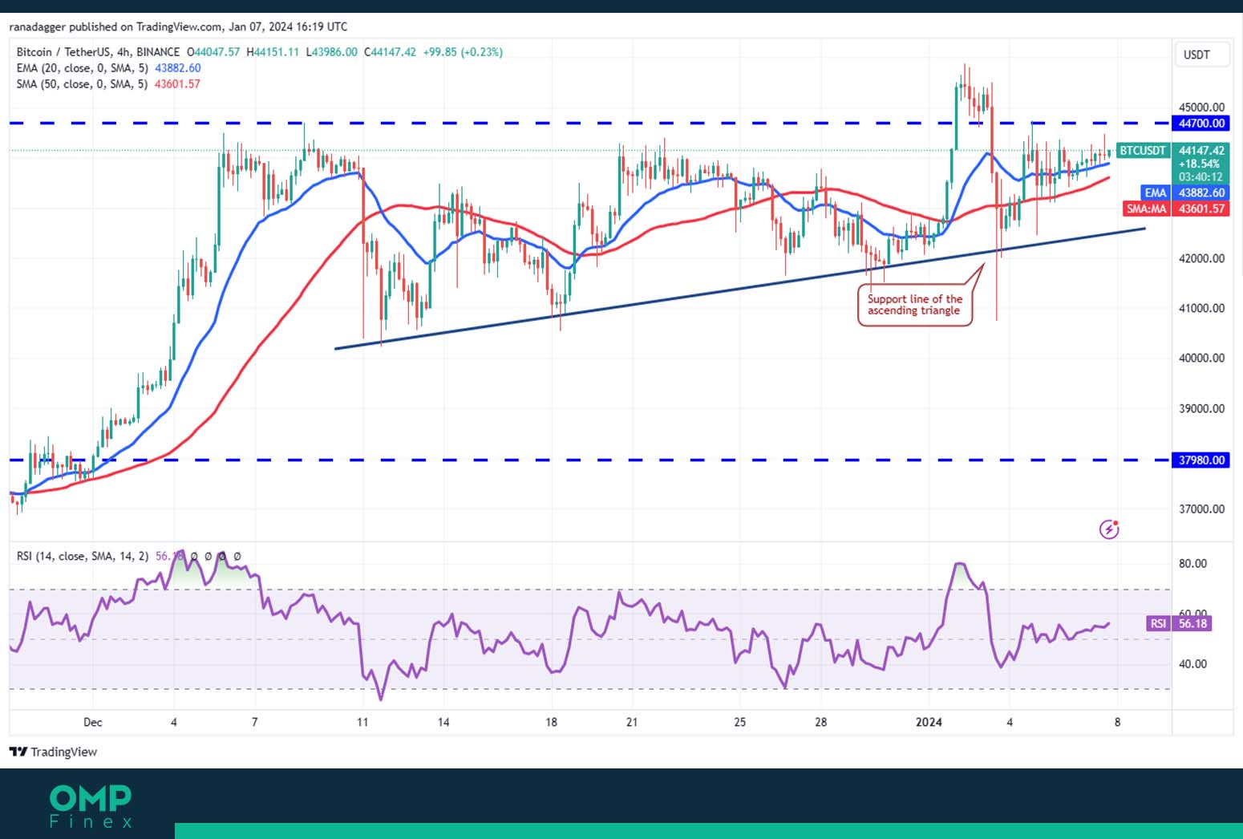Click the 44147.42 current price value

(x=1200, y=151)
